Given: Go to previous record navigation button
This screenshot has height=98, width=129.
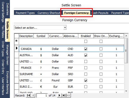Looking at the screenshot, I should click(x=33, y=95).
